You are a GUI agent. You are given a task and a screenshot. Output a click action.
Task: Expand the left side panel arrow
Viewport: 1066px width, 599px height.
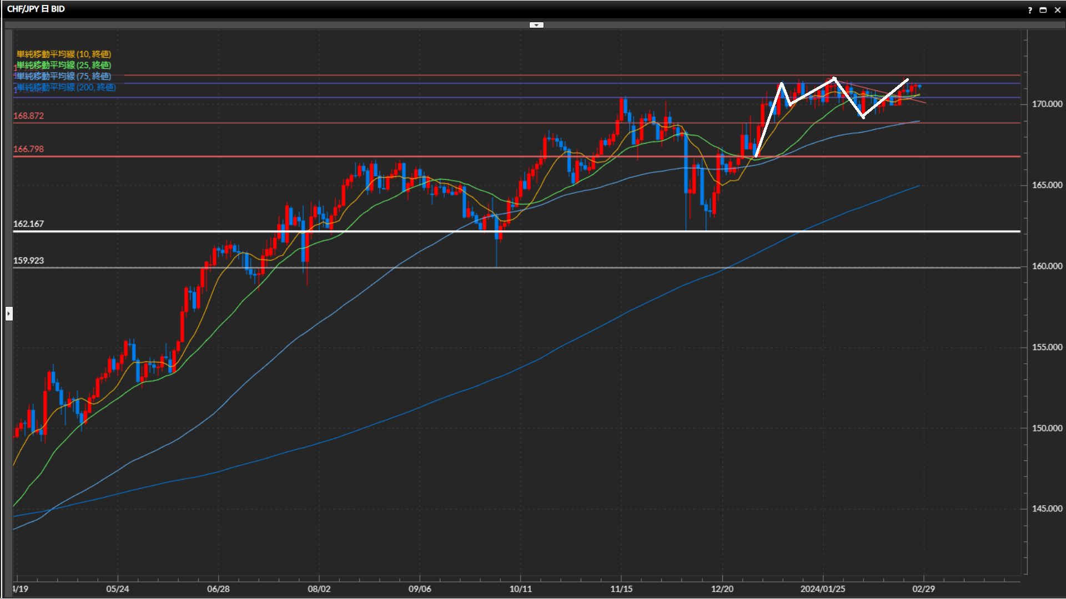tap(9, 314)
